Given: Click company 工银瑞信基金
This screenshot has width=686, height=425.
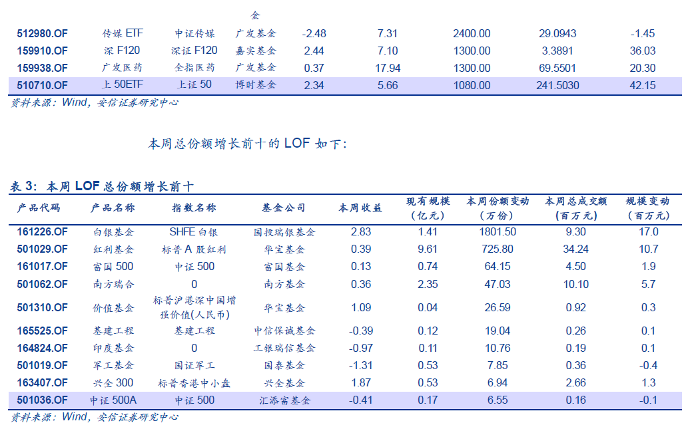Looking at the screenshot, I should coord(284,348).
